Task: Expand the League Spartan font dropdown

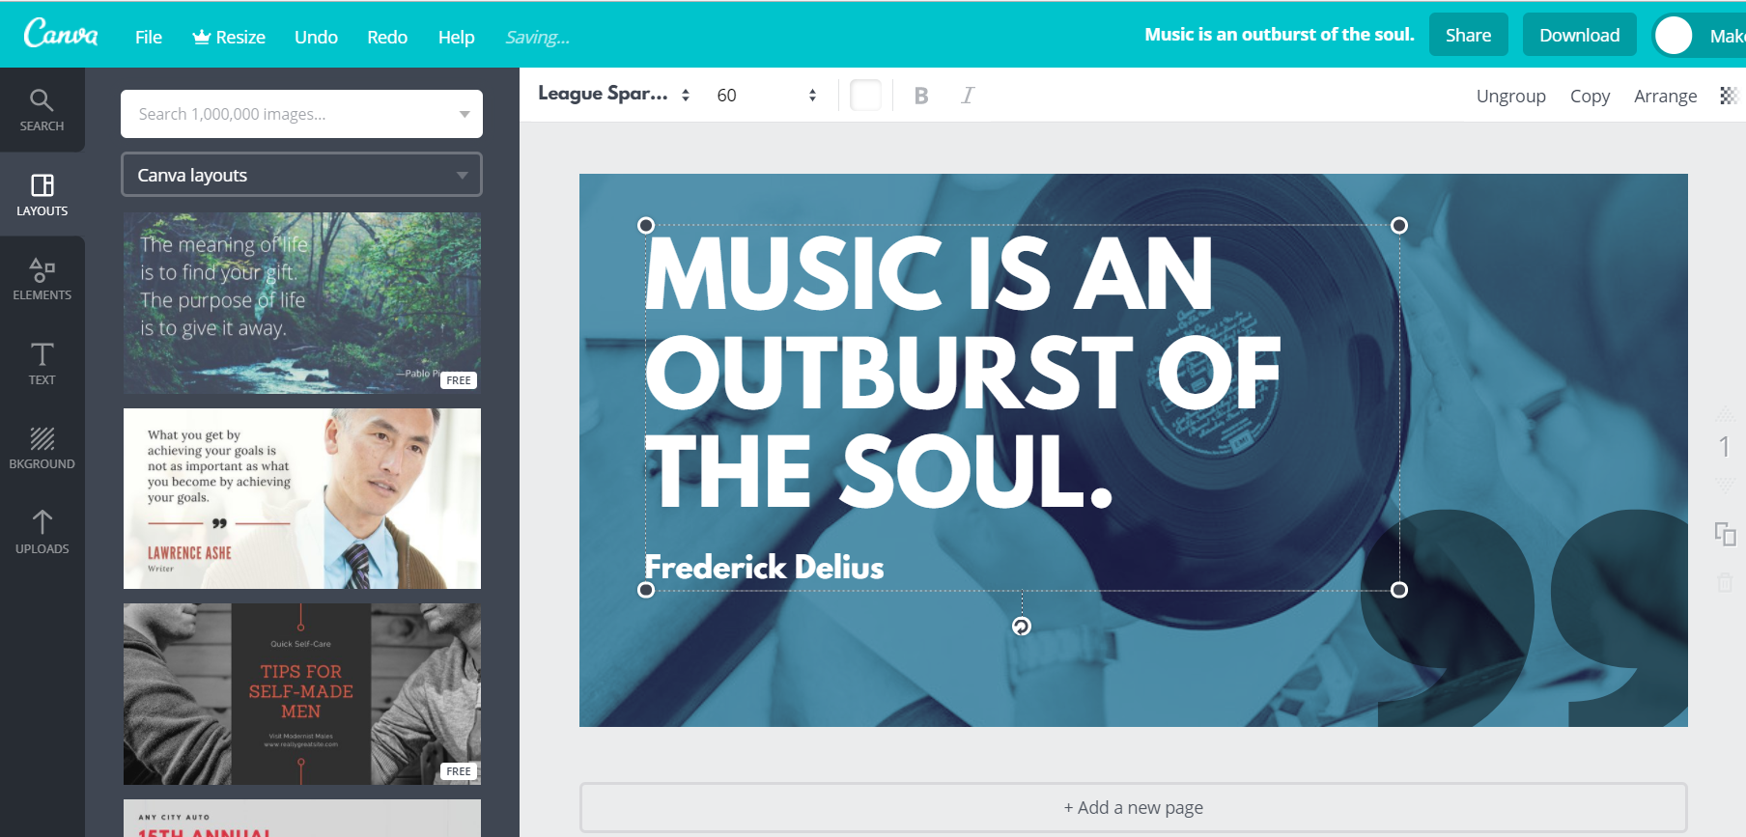Action: (614, 95)
